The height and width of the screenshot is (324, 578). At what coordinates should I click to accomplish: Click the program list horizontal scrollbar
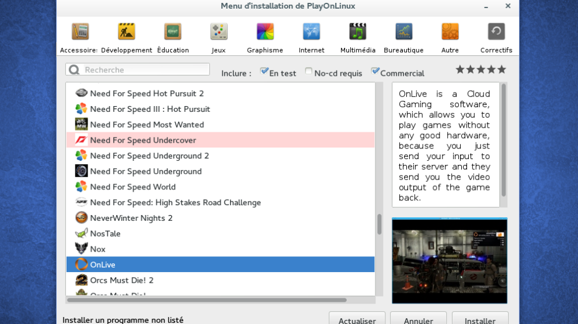pos(207,300)
